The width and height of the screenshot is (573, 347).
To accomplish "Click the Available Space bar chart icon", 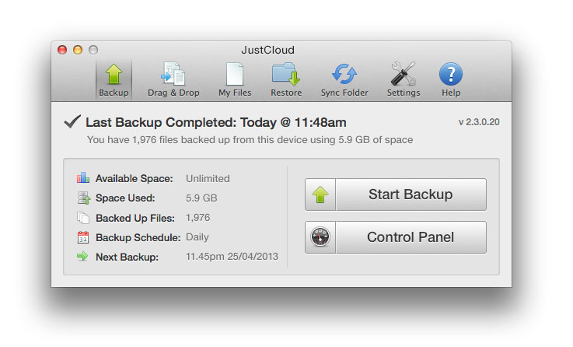I will (83, 177).
